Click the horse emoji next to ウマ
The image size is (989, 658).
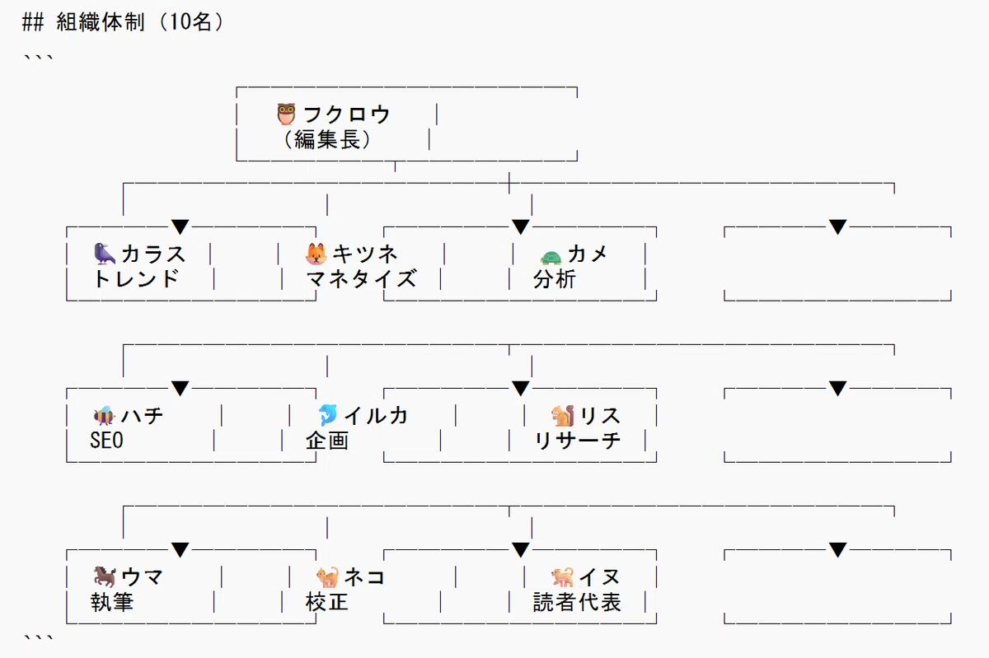click(x=104, y=576)
